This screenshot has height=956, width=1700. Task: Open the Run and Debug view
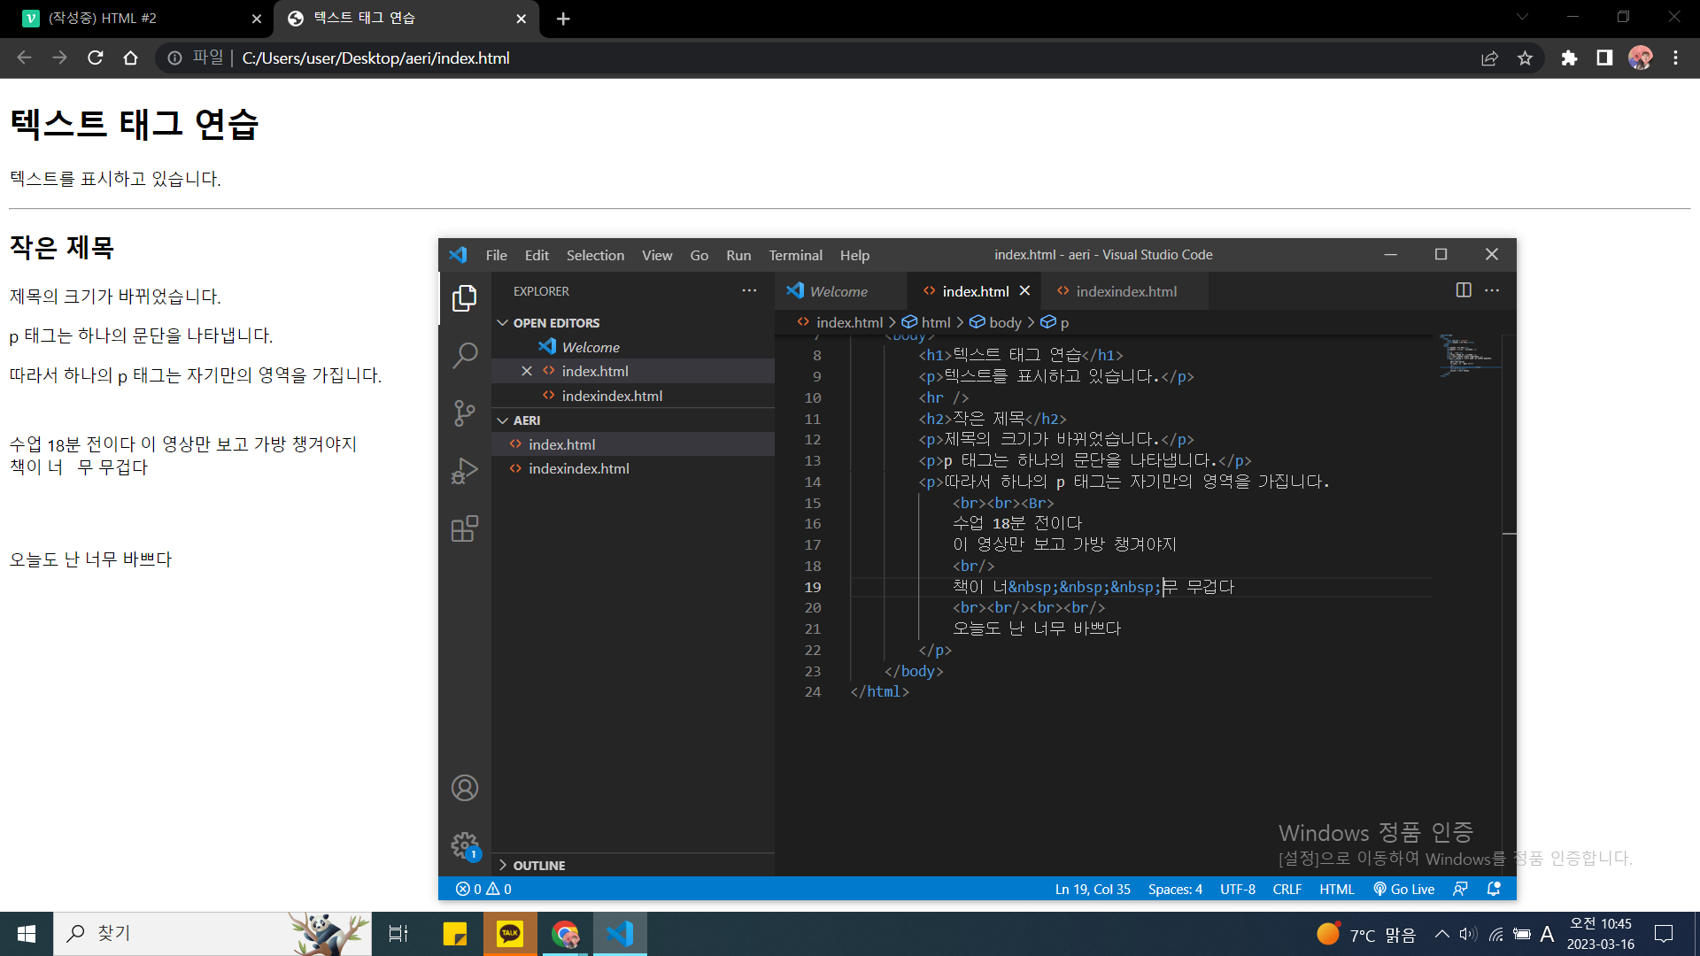point(464,471)
